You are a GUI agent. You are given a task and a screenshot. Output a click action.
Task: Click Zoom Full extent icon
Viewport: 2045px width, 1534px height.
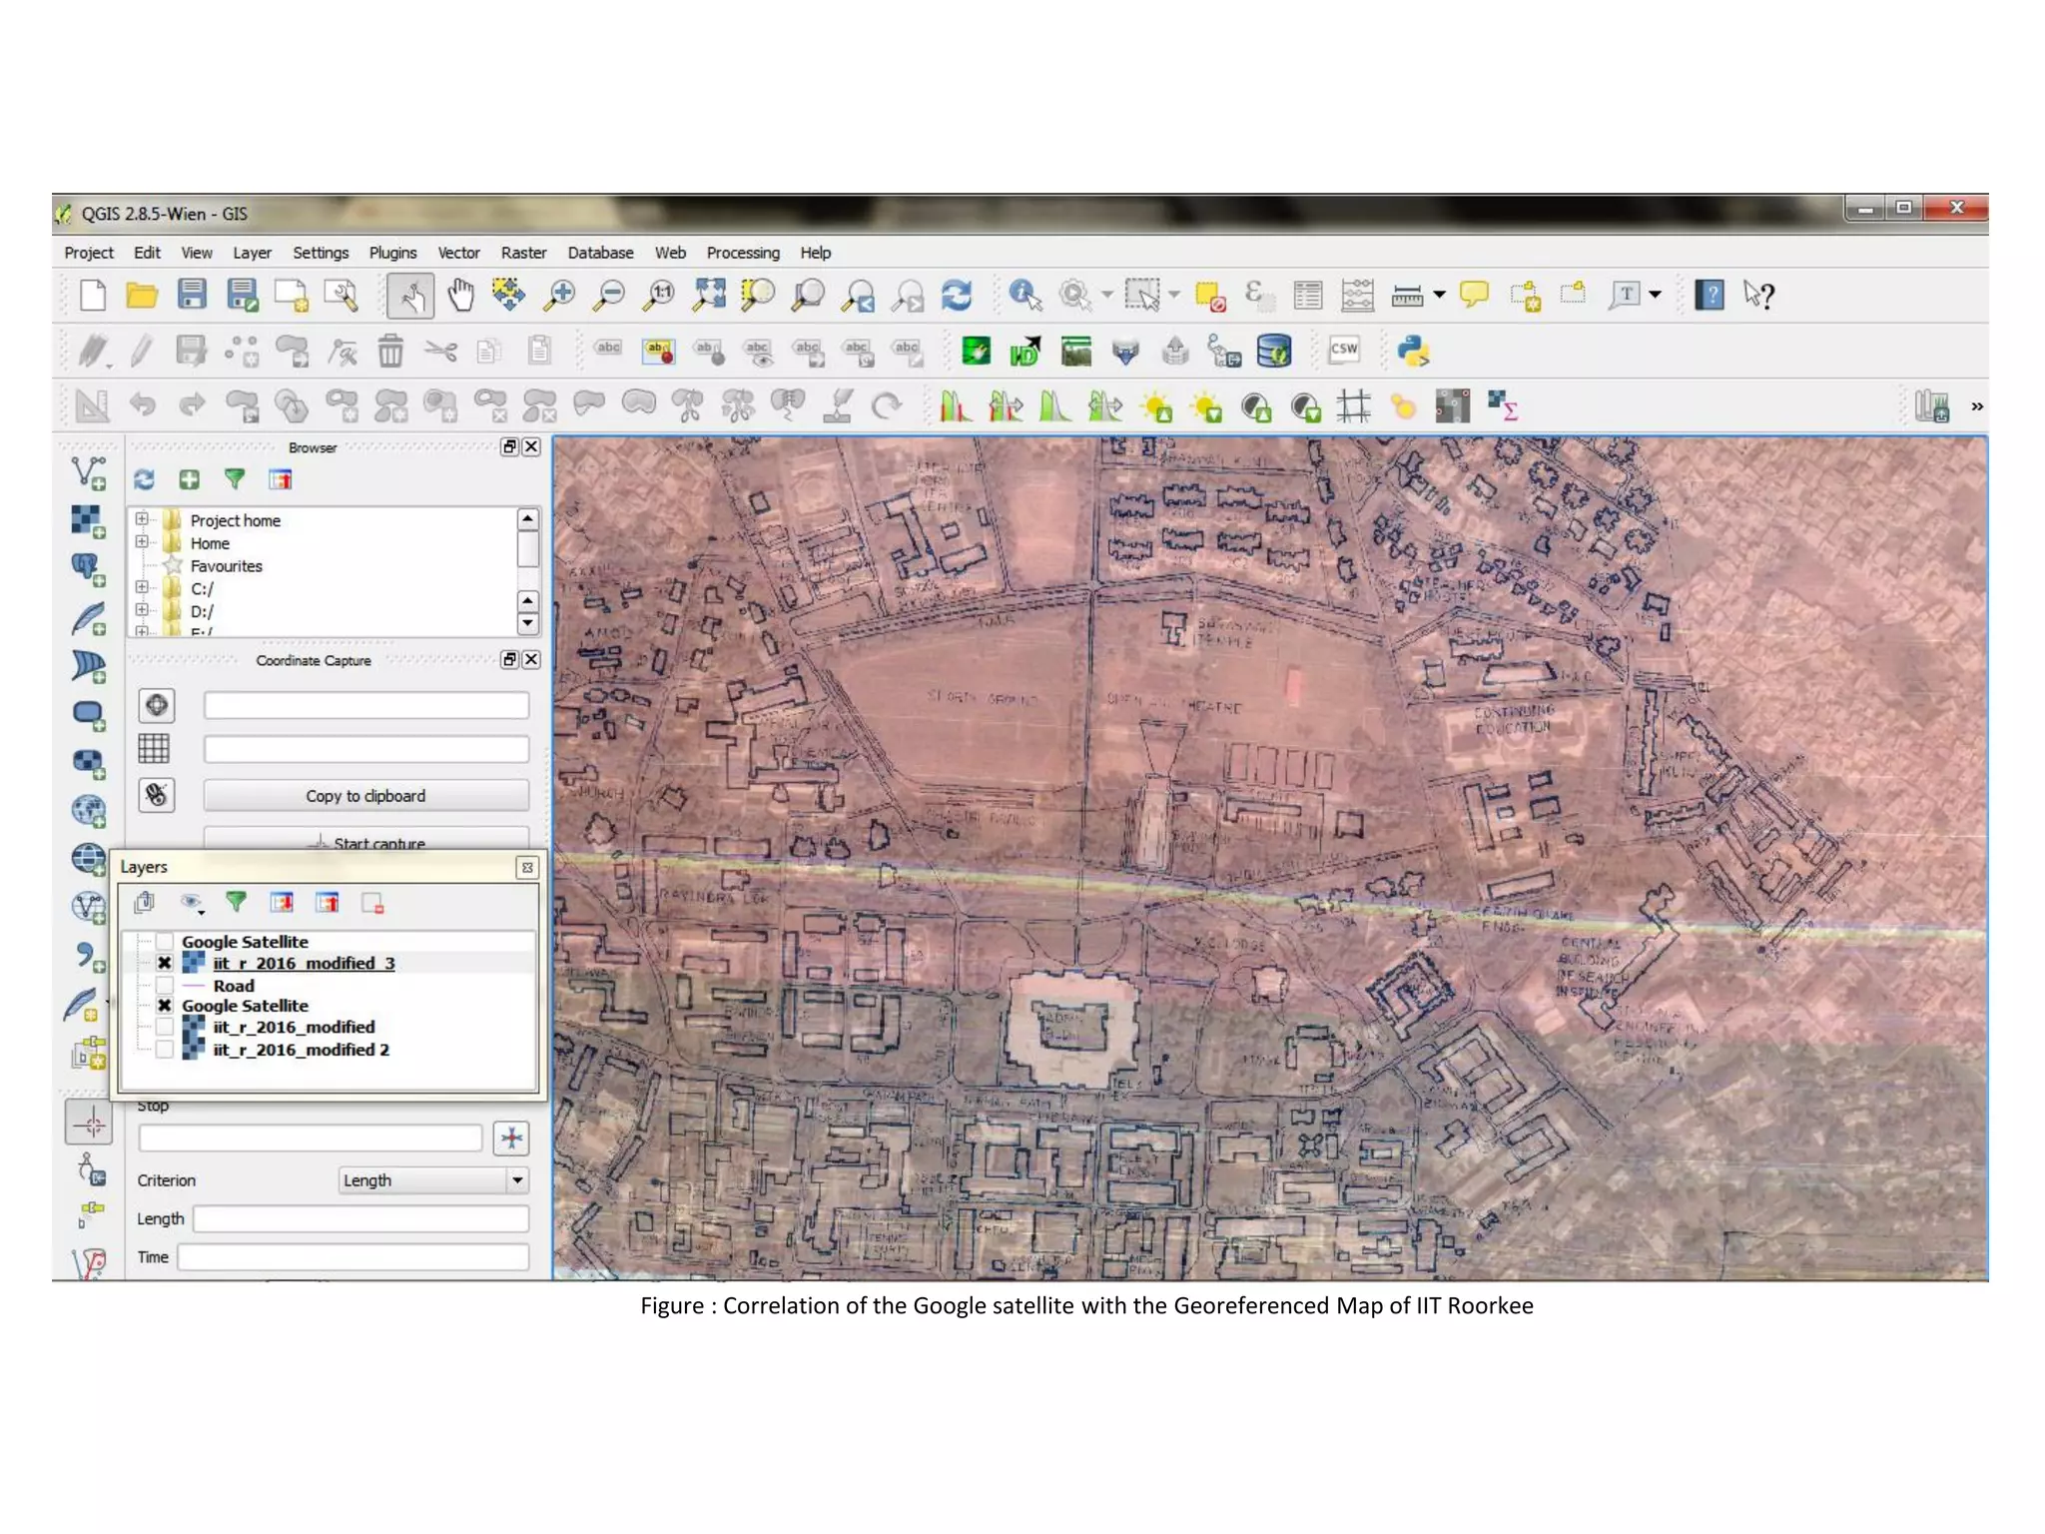[709, 296]
